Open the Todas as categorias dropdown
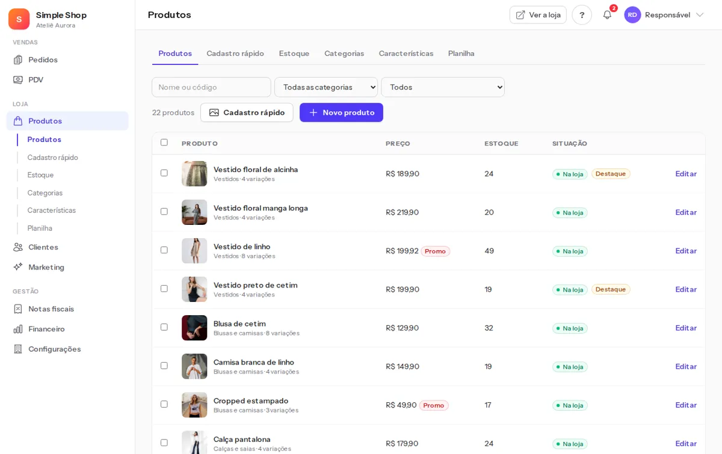722x454 pixels. point(326,87)
